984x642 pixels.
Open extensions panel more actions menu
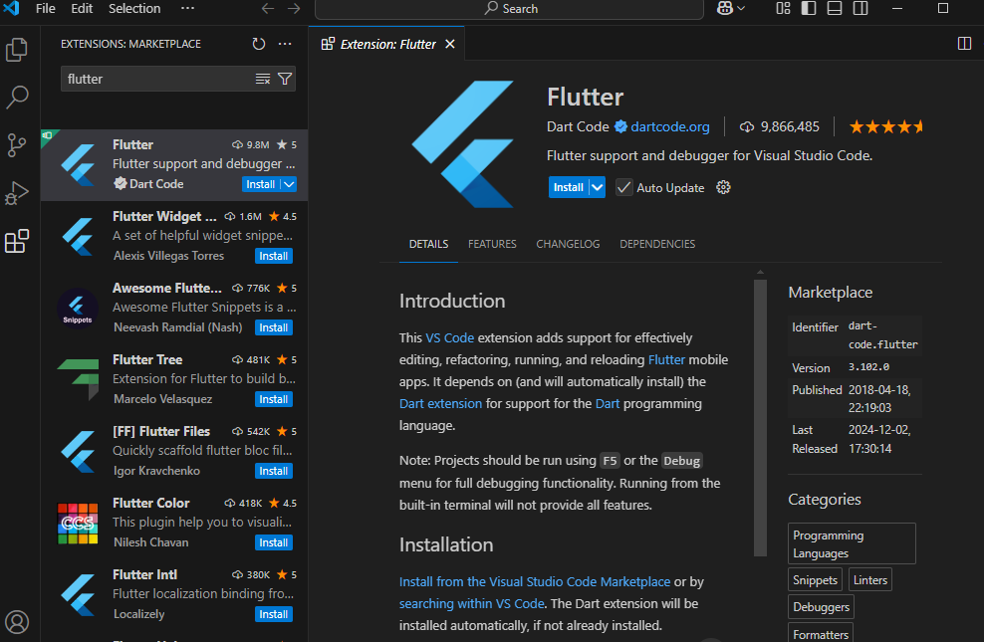285,44
